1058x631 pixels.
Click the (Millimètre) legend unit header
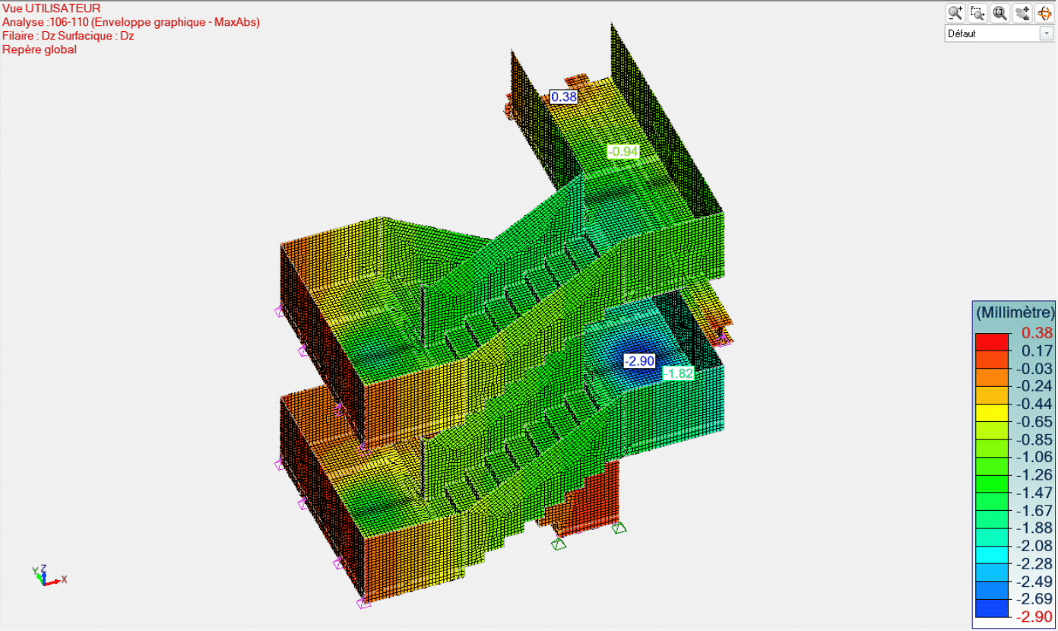[1015, 312]
